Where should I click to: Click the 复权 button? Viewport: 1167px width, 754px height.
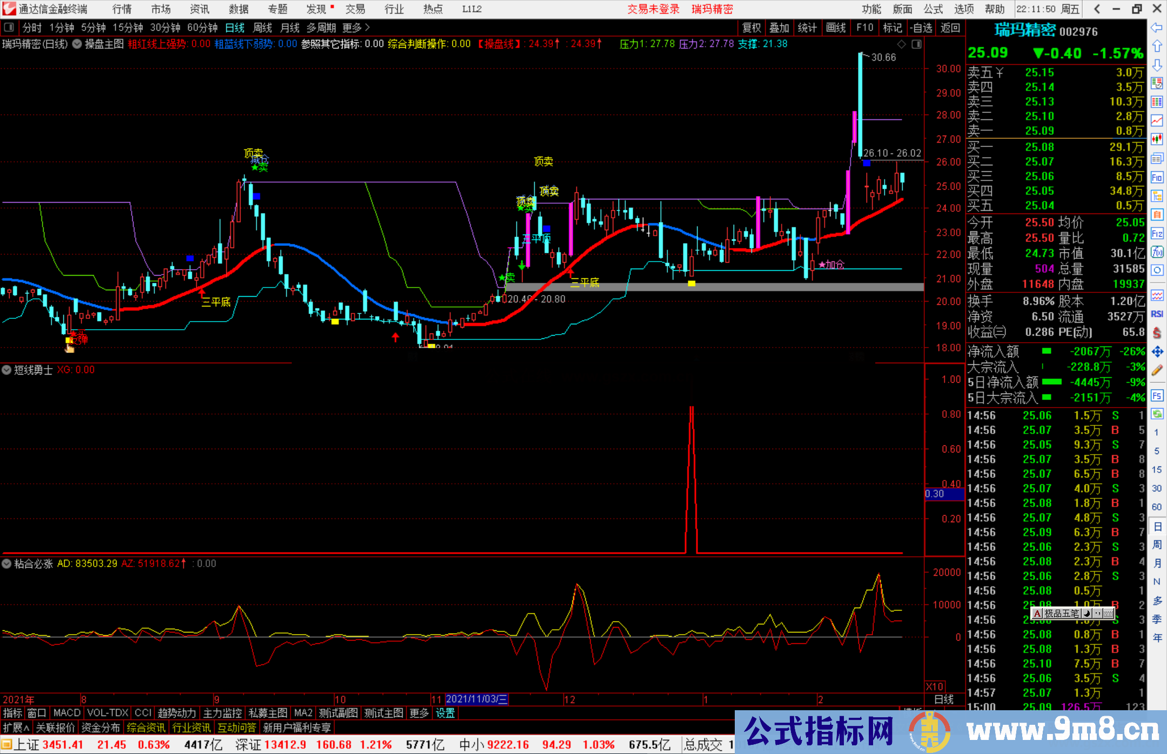tap(751, 28)
